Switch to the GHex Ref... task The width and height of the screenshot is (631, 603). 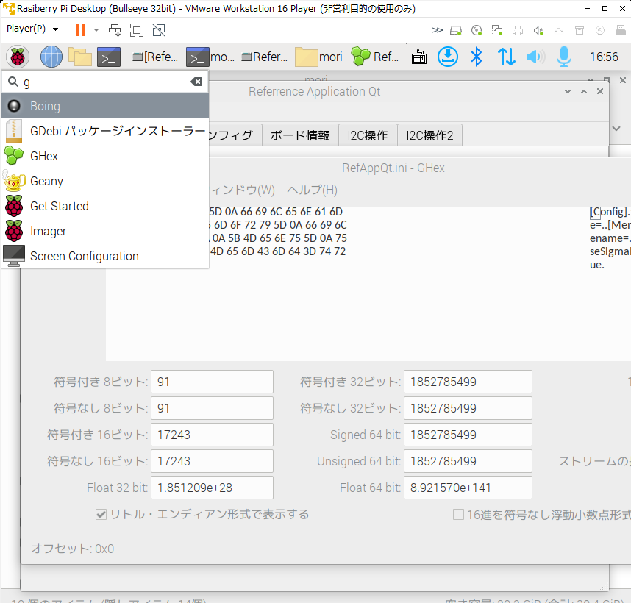coord(375,57)
